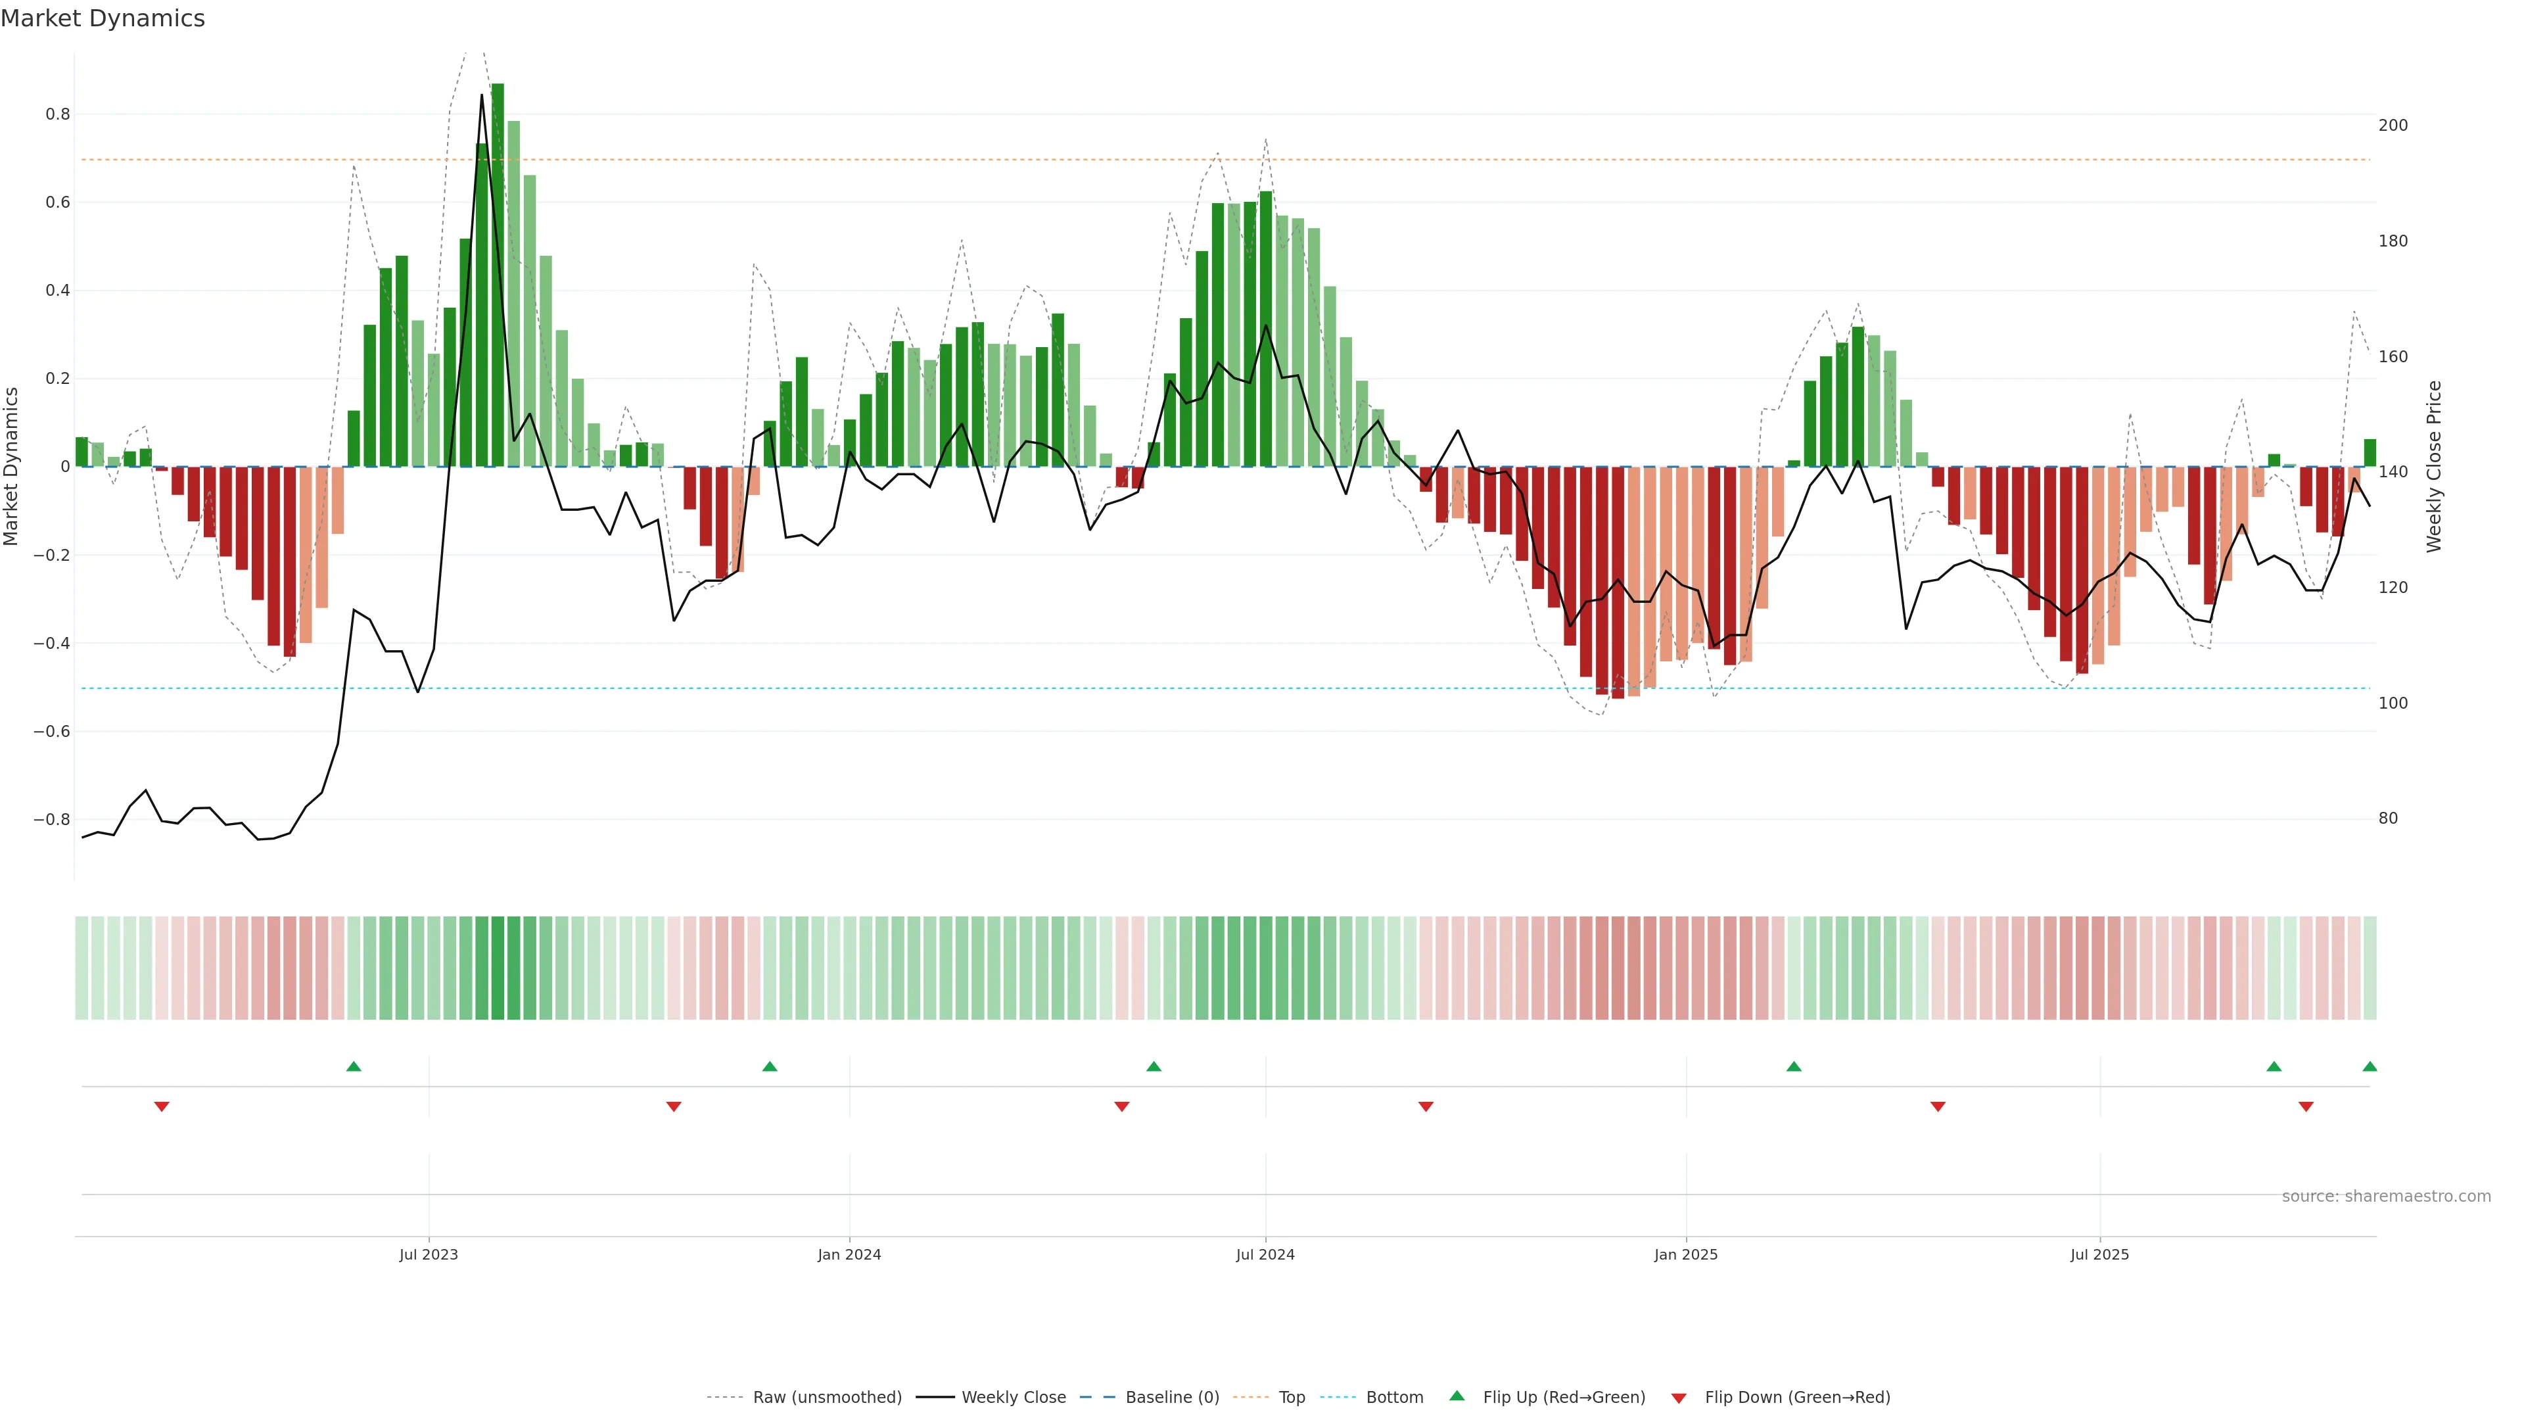This screenshot has height=1420, width=2524.
Task: Click the Flip Up green triangle legend icon
Action: pos(1457,1396)
